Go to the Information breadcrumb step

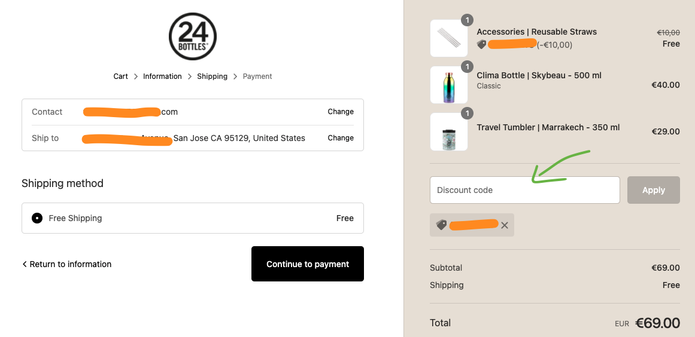(162, 76)
